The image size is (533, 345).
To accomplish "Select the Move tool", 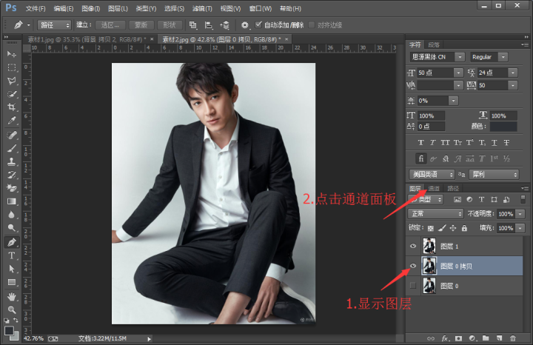I will click(x=12, y=54).
